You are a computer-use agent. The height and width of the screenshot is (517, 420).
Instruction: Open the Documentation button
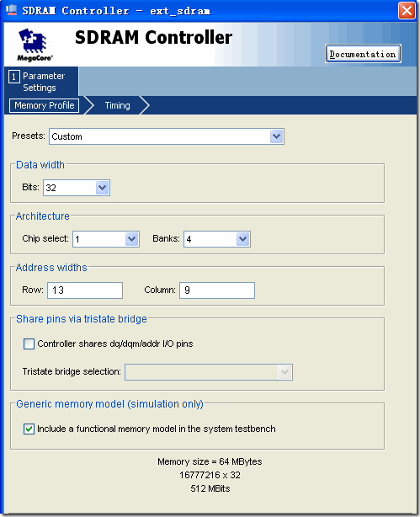click(x=363, y=54)
